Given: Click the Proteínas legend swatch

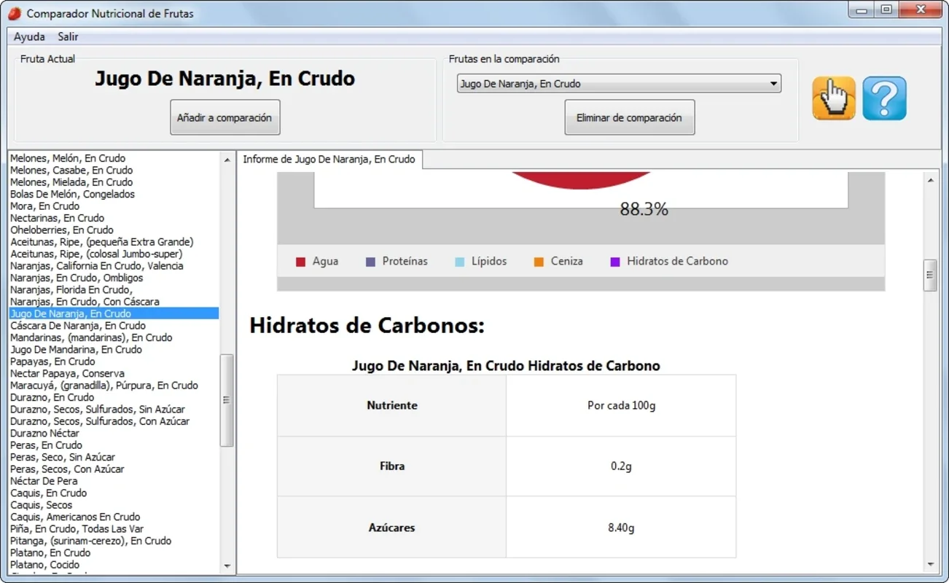Looking at the screenshot, I should click(370, 262).
